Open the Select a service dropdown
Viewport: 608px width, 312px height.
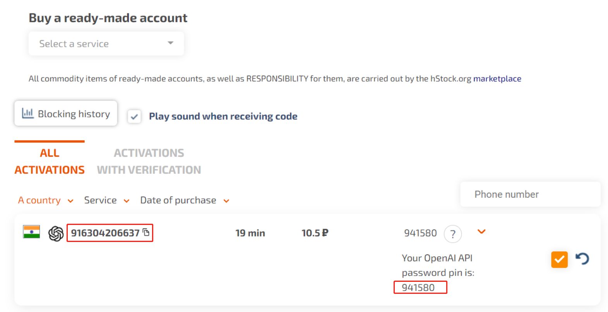coord(106,44)
